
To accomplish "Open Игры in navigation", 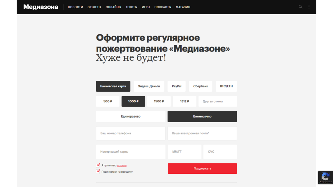I will pyautogui.click(x=146, y=7).
